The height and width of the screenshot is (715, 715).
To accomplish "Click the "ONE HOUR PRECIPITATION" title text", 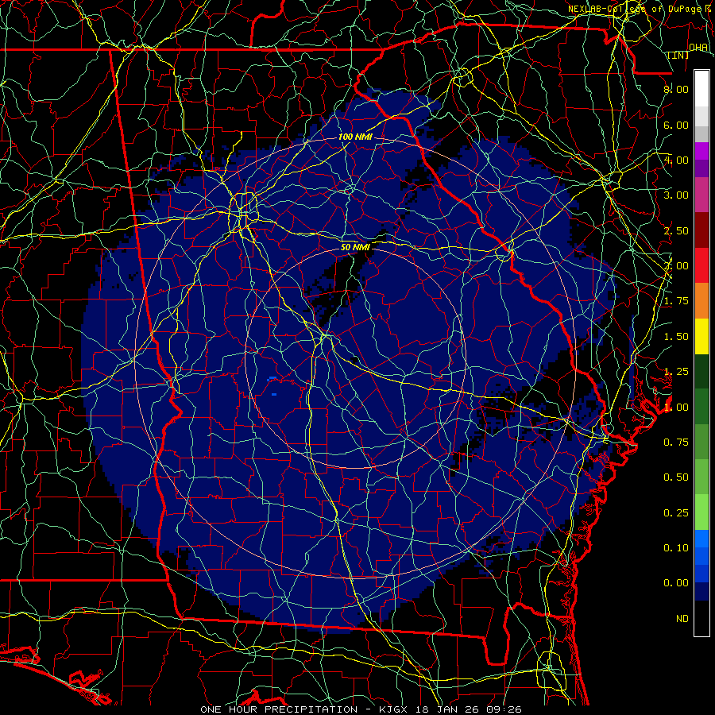I will [279, 709].
